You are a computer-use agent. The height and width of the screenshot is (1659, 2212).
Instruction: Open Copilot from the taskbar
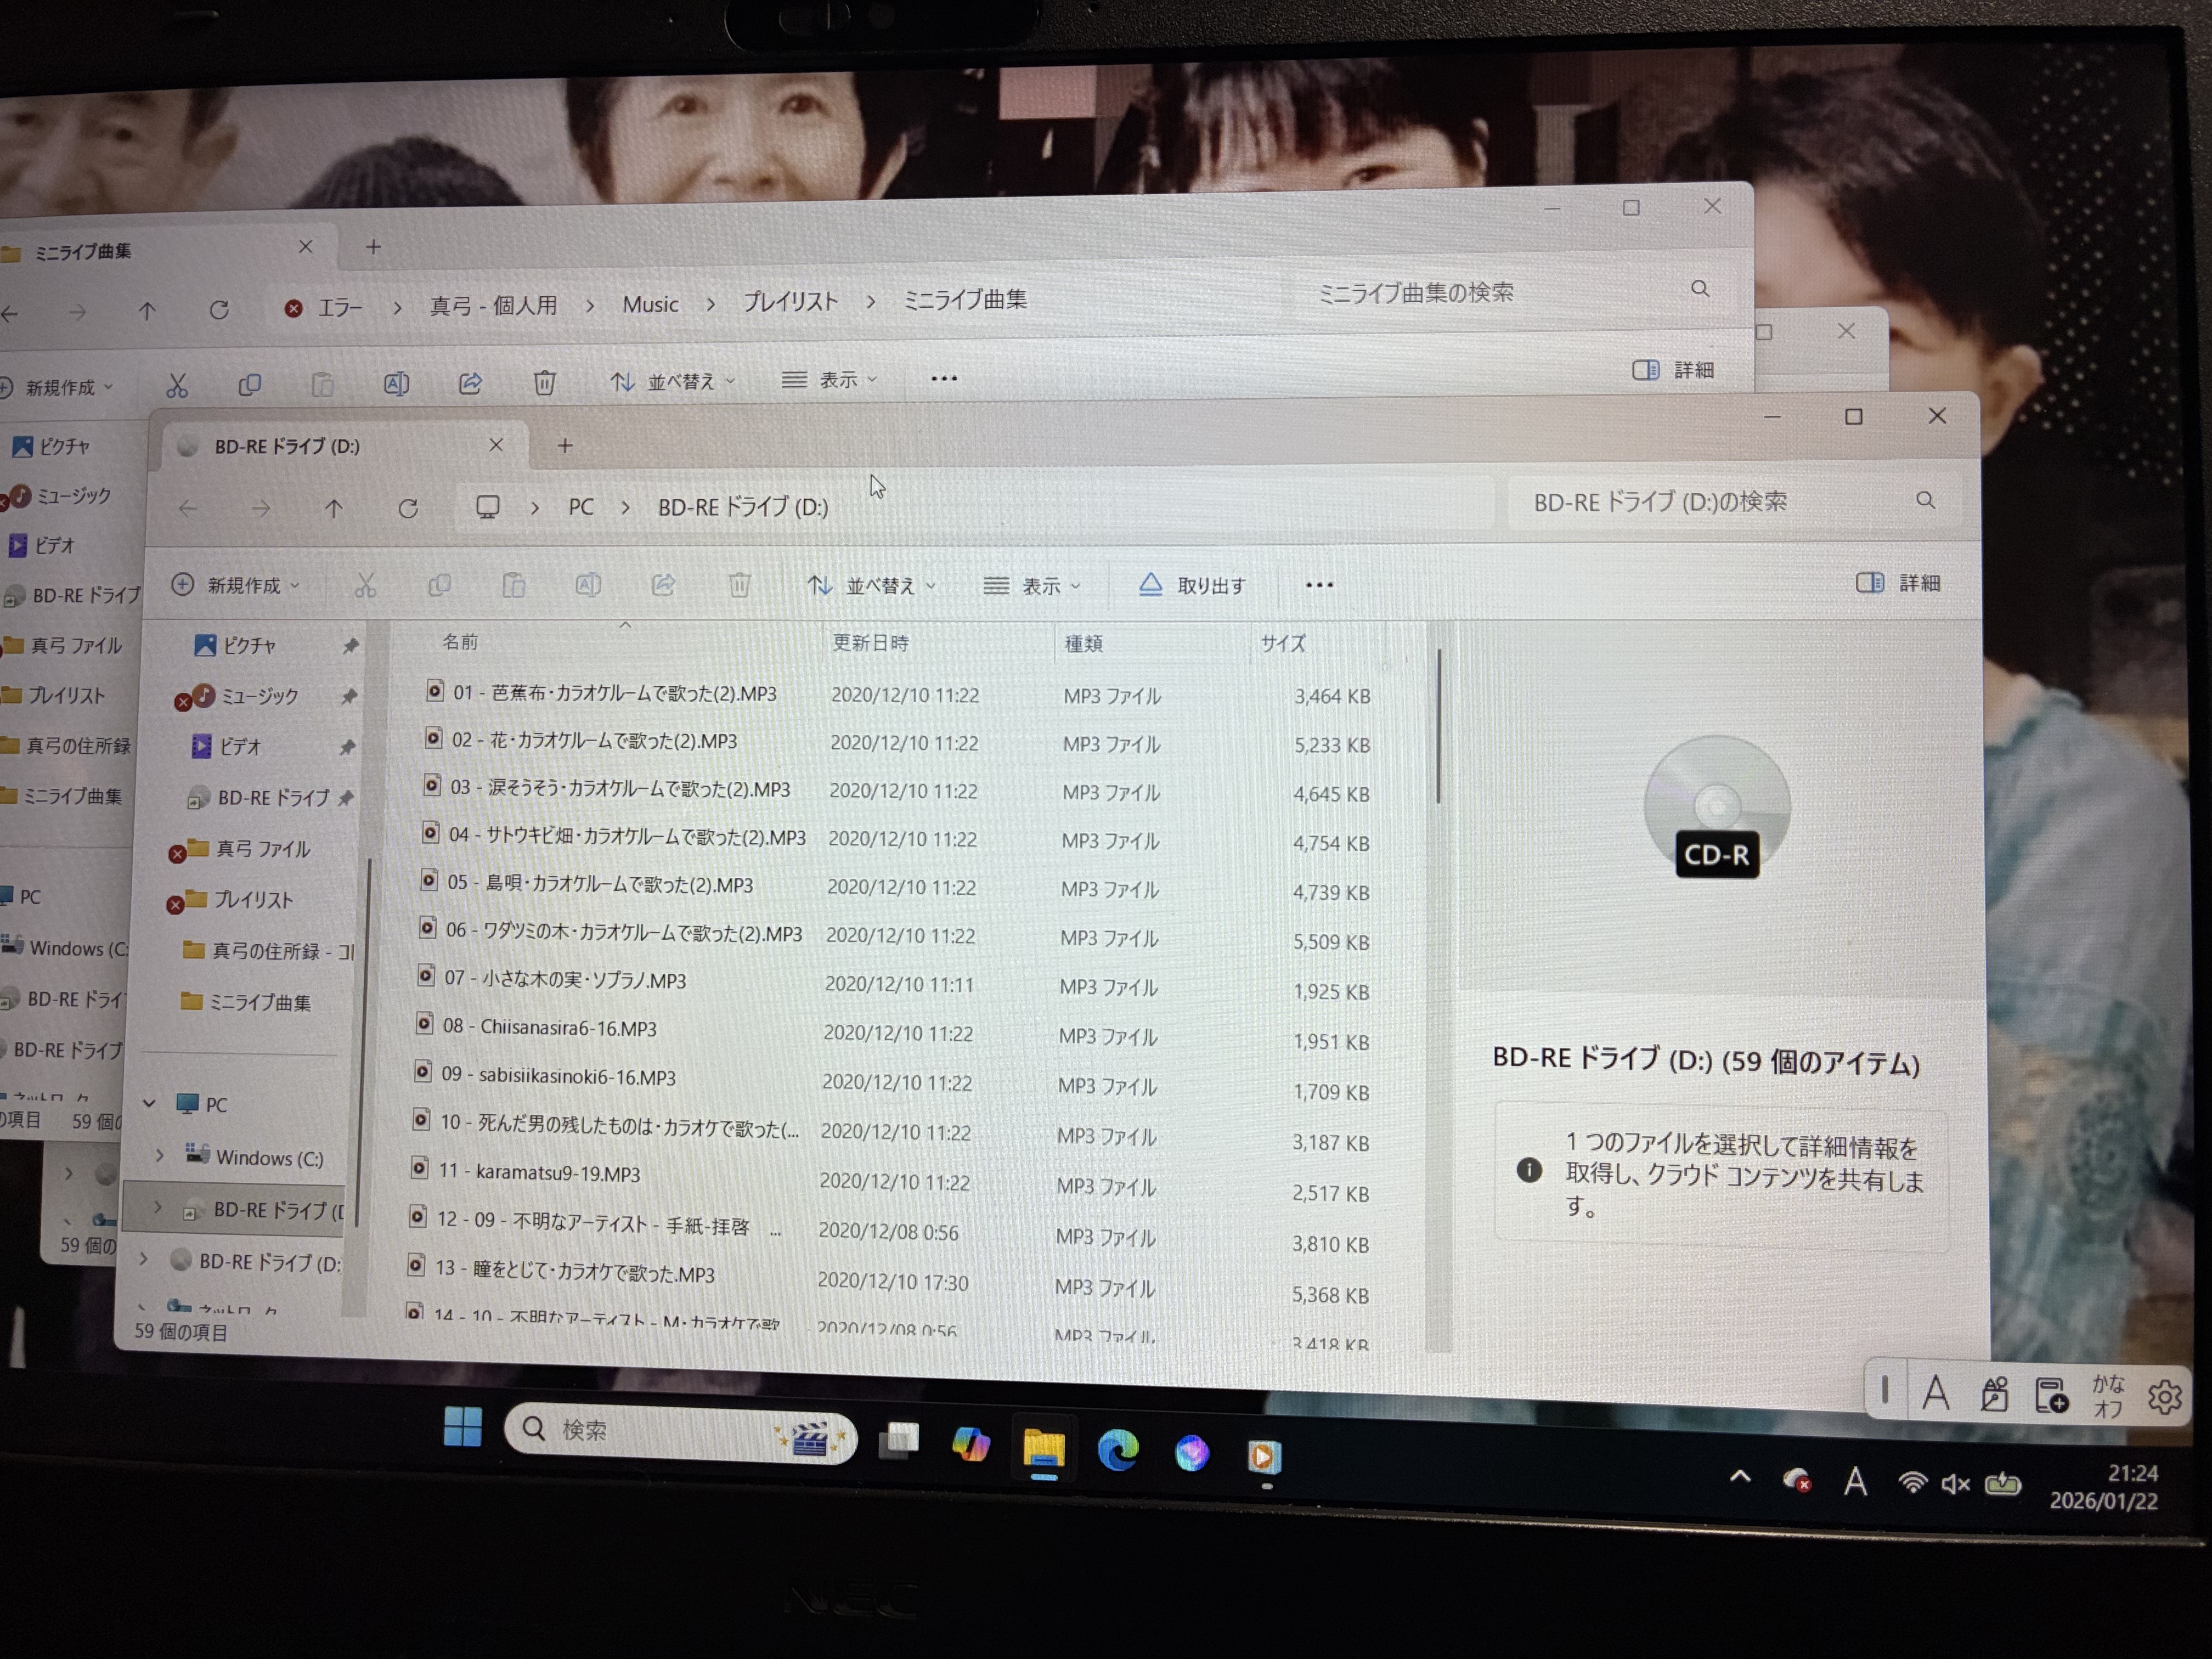pyautogui.click(x=970, y=1444)
